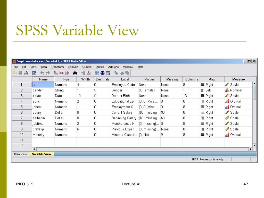
Task: Click the Variables info icon with question mark
Action: point(67,73)
